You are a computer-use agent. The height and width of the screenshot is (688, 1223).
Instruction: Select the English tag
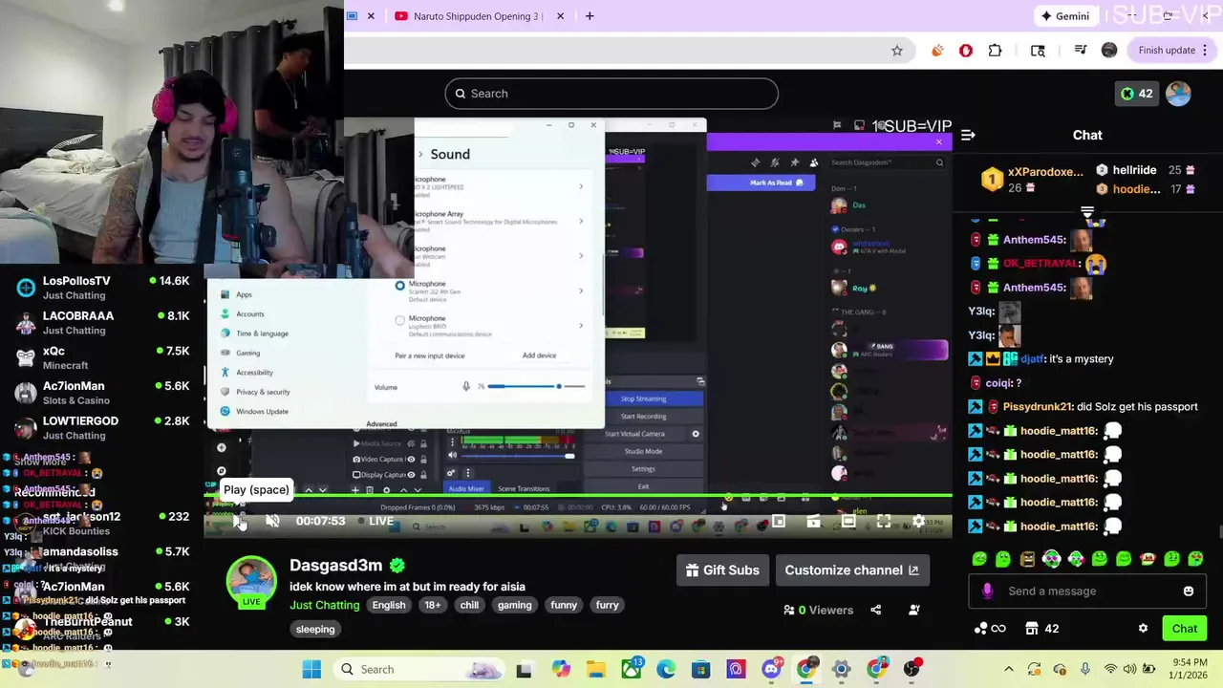coord(389,605)
